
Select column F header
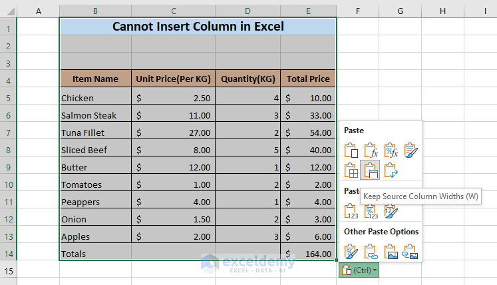pos(358,11)
